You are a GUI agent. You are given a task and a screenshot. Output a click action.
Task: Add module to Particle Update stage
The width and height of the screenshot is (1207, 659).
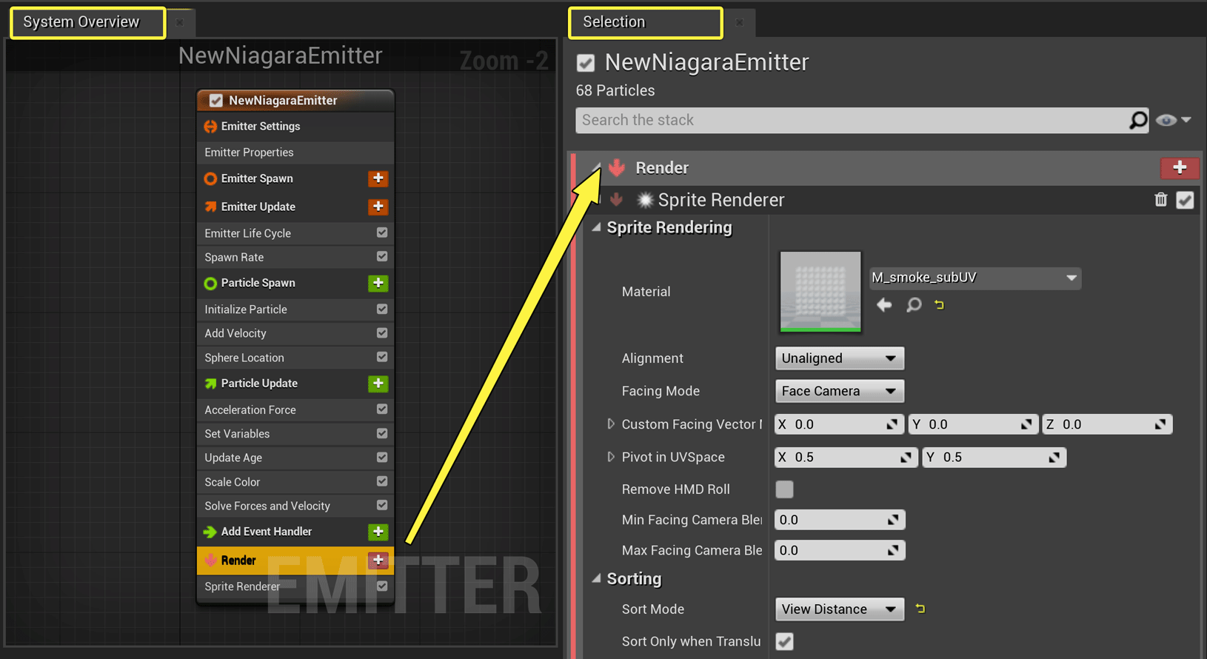click(378, 384)
